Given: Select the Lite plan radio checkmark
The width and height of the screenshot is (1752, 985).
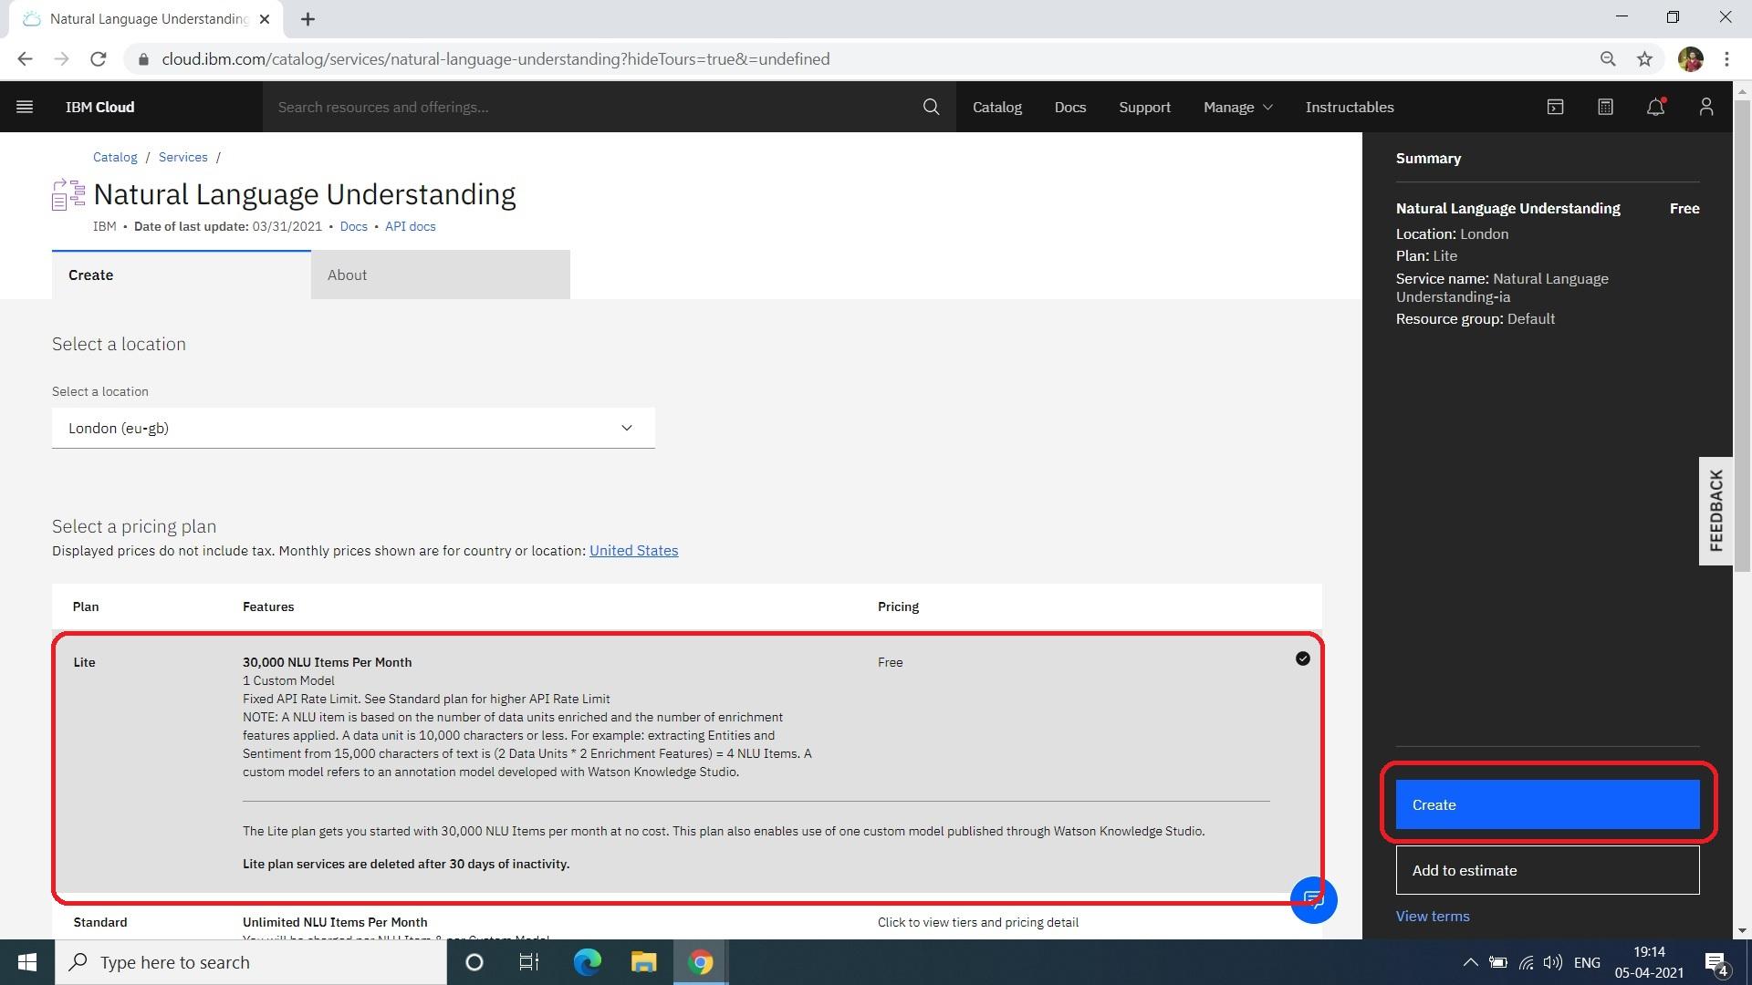Looking at the screenshot, I should (x=1302, y=658).
